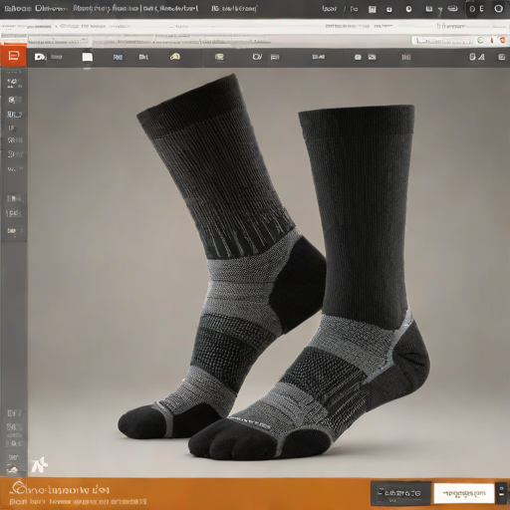Click the dark button in orange banner

pos(400,493)
